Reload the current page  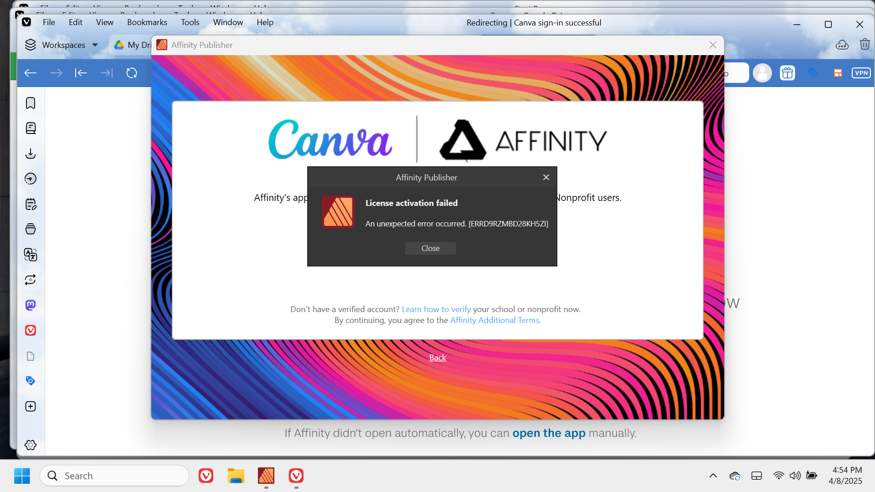tap(132, 73)
